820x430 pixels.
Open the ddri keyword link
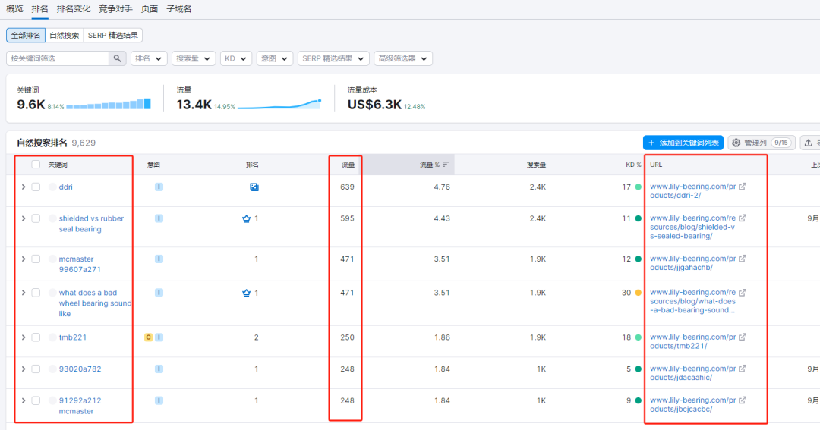pos(66,187)
